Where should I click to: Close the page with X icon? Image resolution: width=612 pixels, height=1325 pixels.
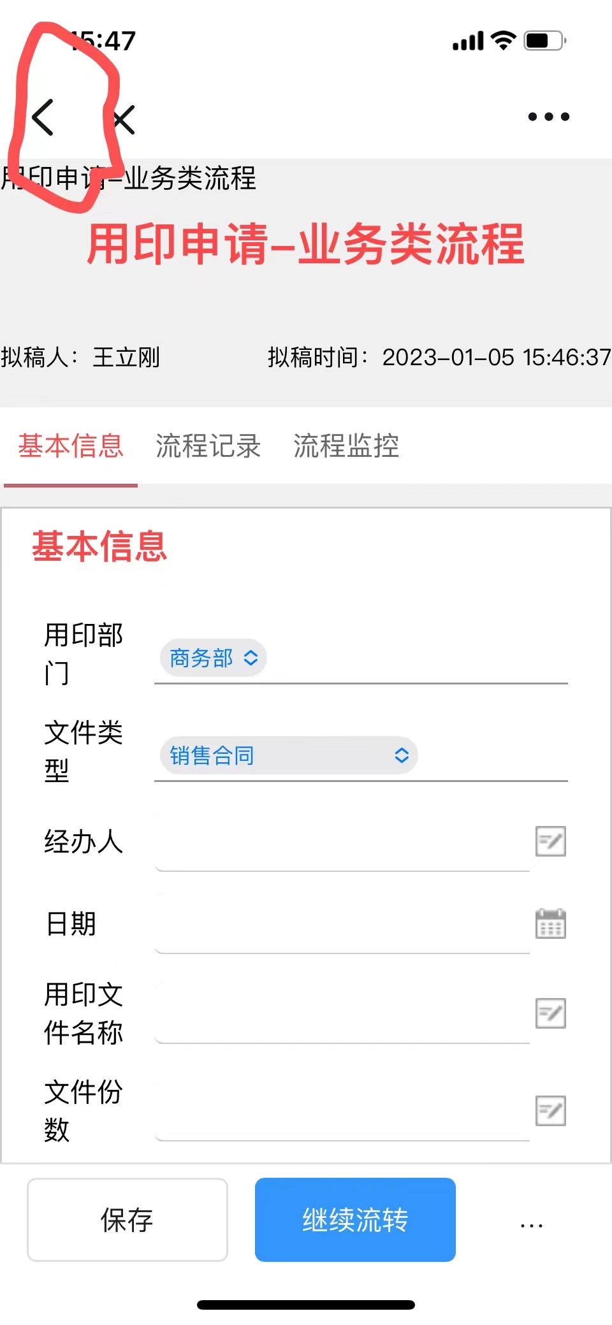(x=124, y=119)
